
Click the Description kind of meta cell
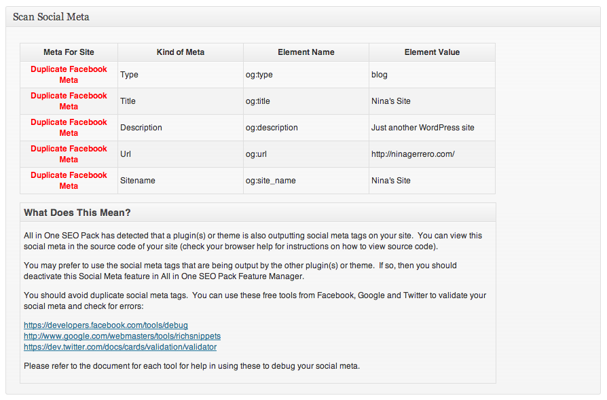181,128
